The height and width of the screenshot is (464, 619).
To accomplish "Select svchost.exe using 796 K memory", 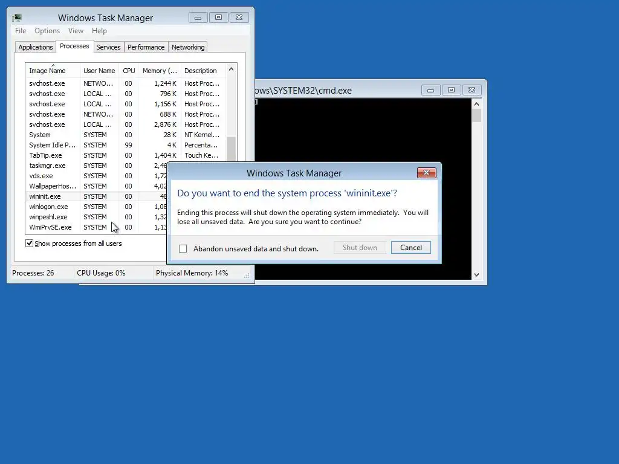I will [126, 94].
